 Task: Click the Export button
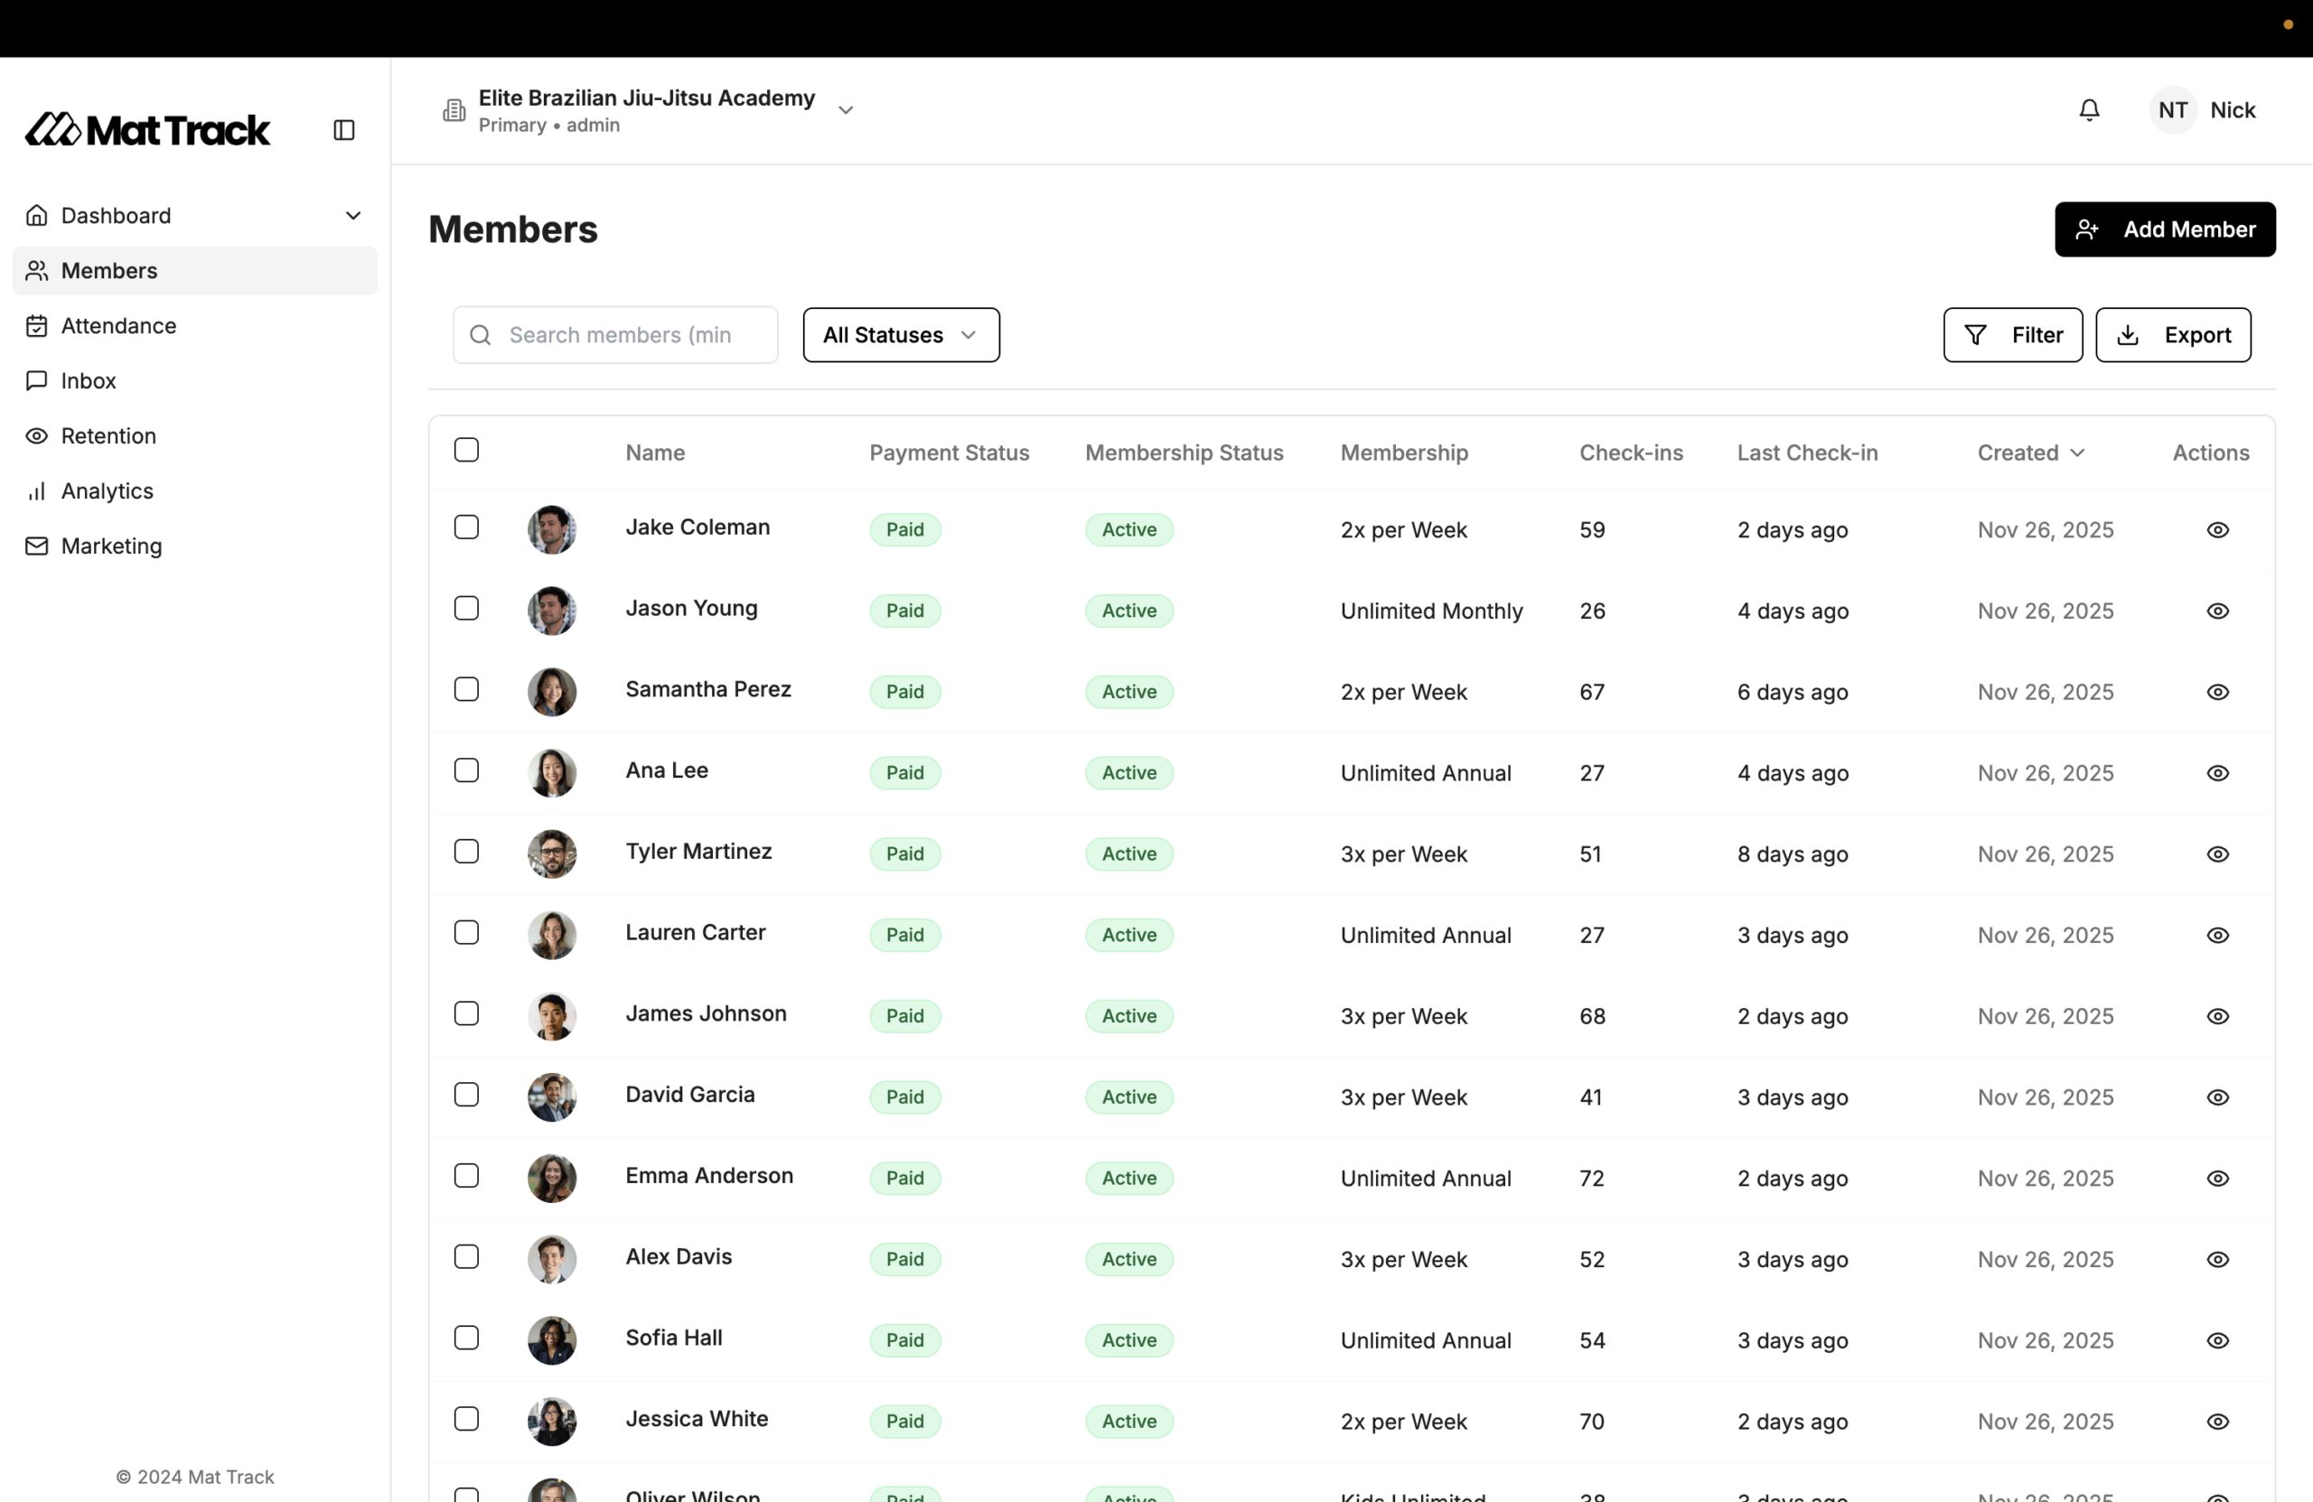2172,335
